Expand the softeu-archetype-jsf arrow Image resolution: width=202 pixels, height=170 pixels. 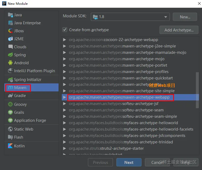pyautogui.click(x=65, y=104)
